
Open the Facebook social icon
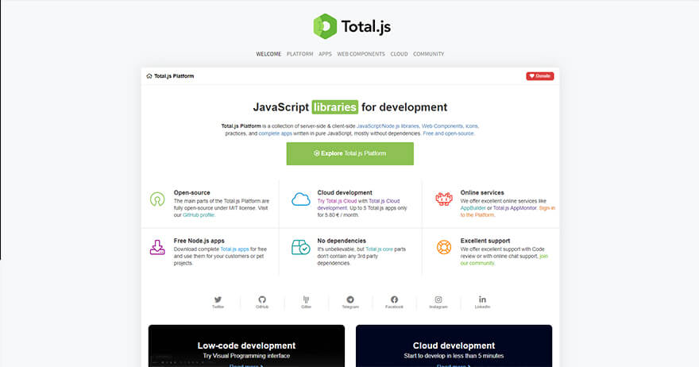point(394,299)
